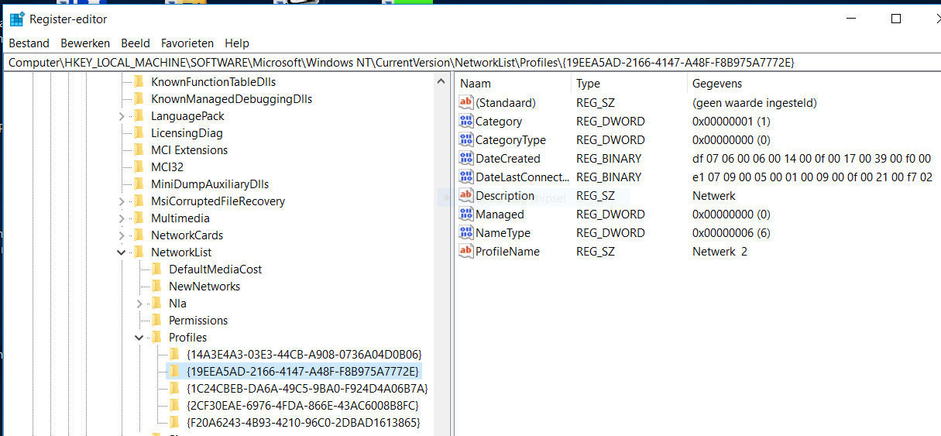Open the Help menu
Screen dimensions: 941x436
point(237,43)
